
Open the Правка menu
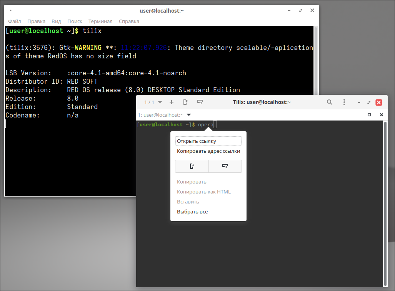point(36,21)
